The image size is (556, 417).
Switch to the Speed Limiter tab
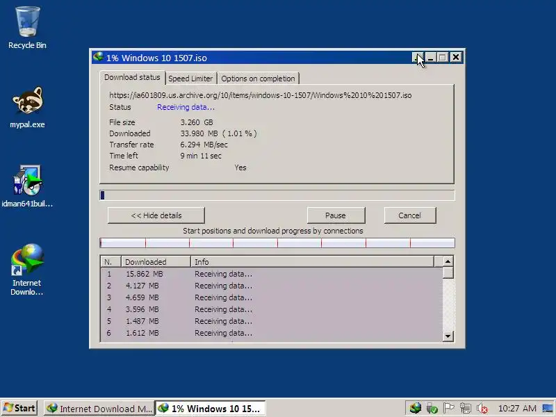tap(190, 79)
